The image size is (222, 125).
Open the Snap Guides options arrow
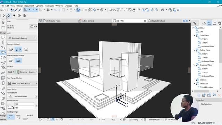[37, 10]
